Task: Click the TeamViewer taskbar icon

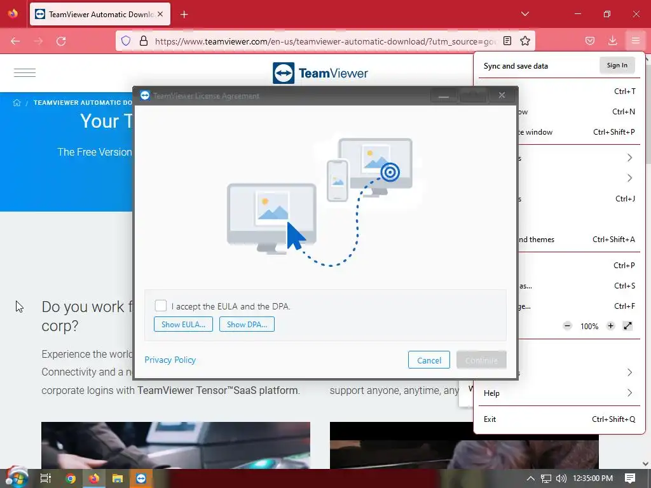Action: [141, 478]
